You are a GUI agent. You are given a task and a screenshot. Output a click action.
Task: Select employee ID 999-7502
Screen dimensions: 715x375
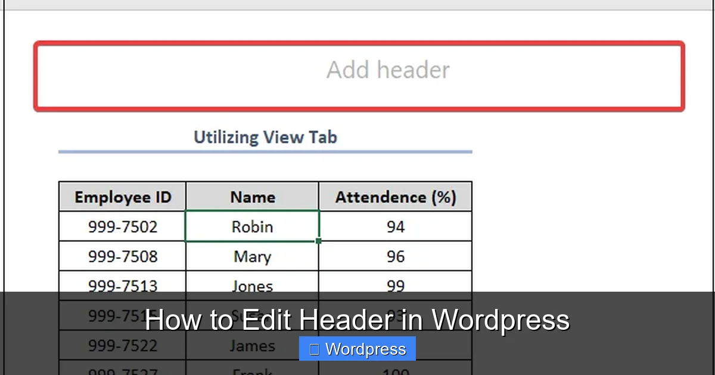[122, 226]
